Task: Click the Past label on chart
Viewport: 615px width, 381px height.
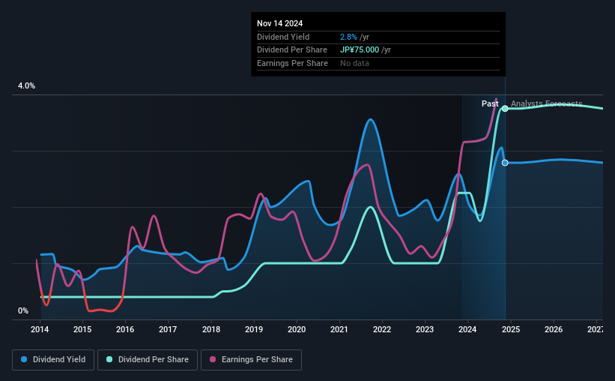Action: coord(490,103)
